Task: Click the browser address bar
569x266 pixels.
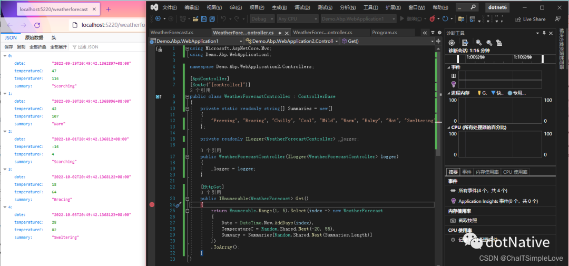Action: click(x=107, y=25)
